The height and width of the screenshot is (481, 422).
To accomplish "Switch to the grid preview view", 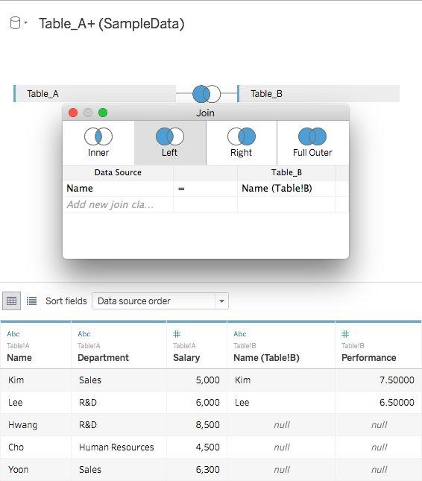I will click(12, 301).
